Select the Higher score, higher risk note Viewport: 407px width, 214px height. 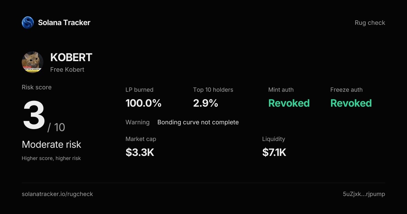pos(51,158)
